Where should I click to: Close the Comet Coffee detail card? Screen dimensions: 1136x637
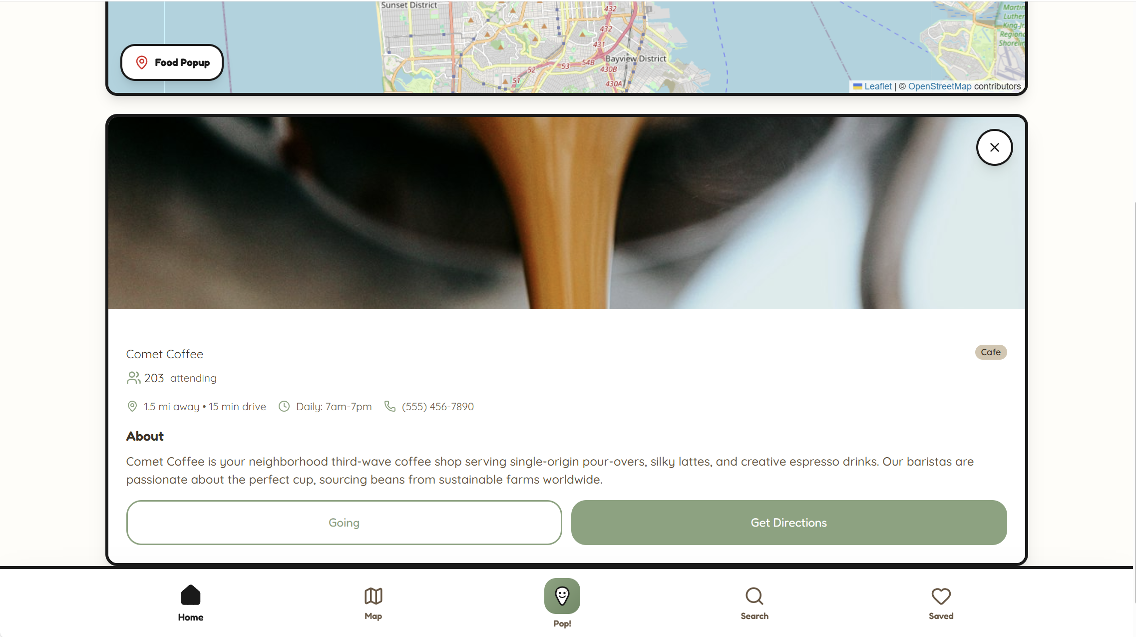(994, 147)
